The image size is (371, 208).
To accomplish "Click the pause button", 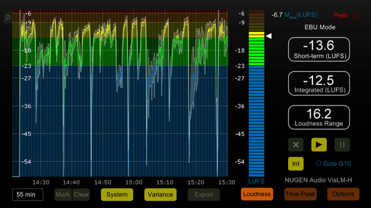I will point(342,144).
